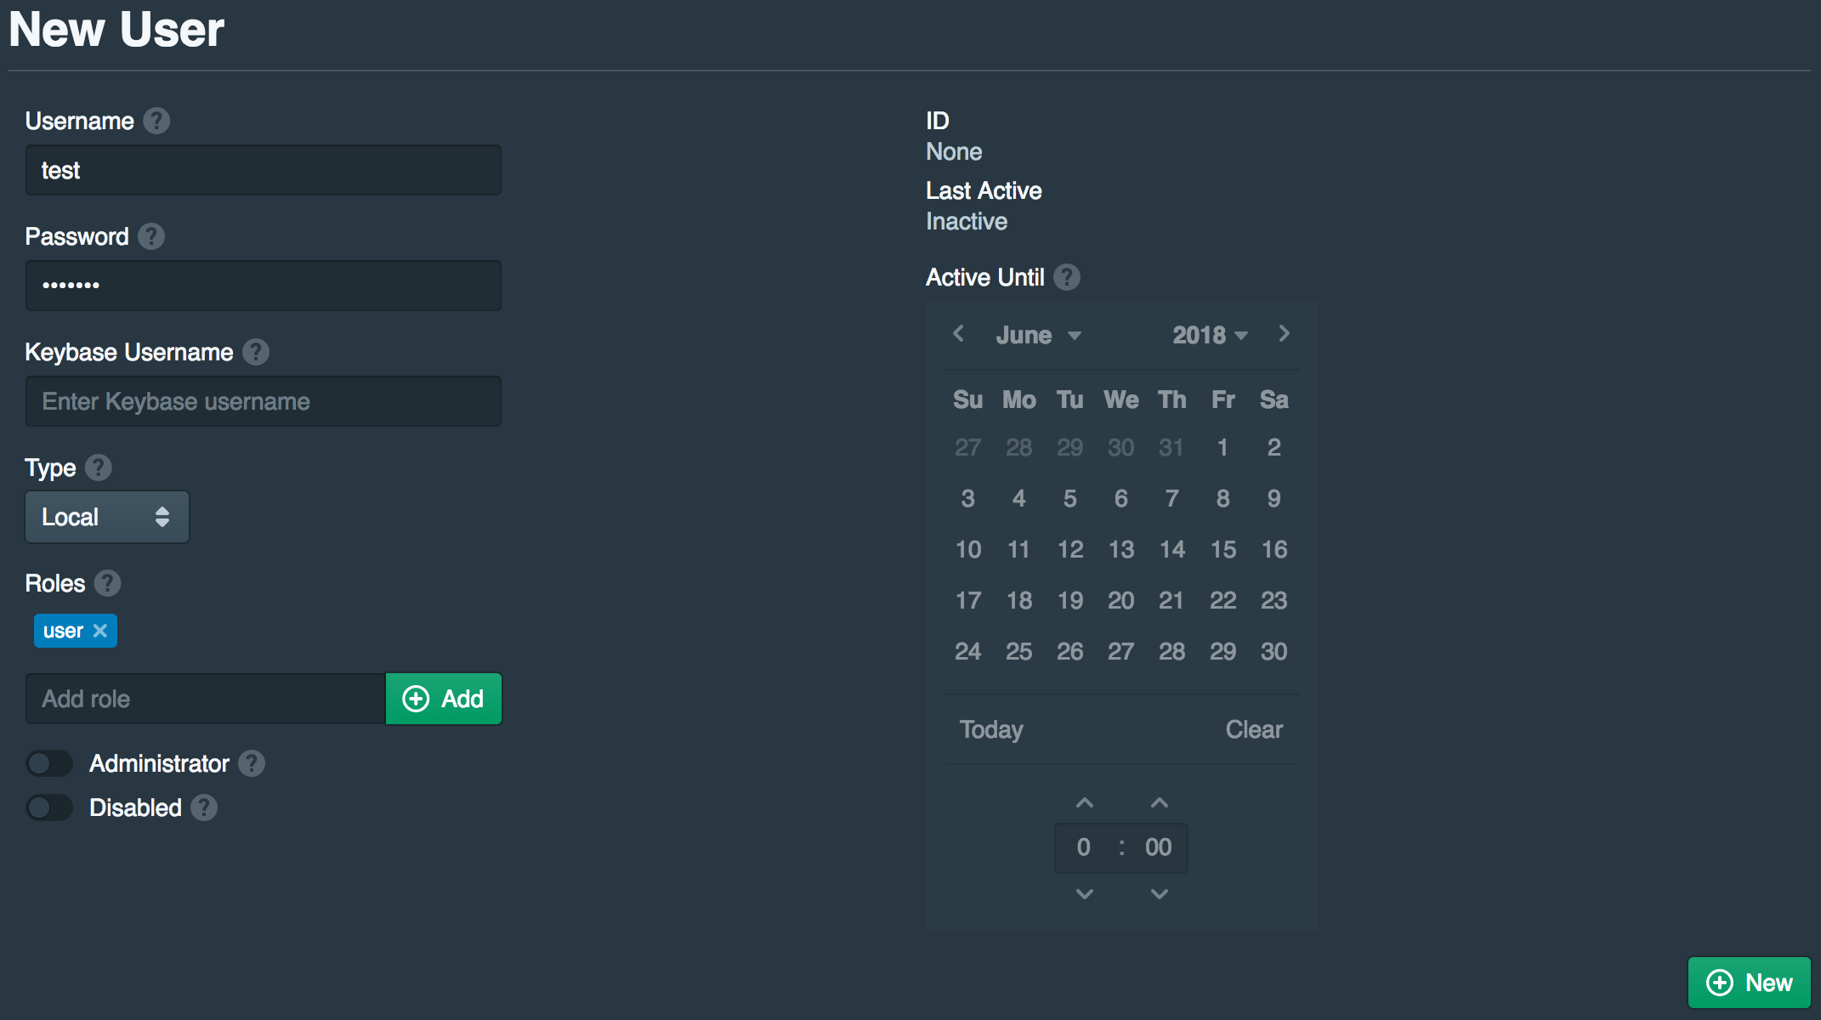Click the Active Until help icon
The width and height of the screenshot is (1821, 1020).
pyautogui.click(x=1067, y=277)
